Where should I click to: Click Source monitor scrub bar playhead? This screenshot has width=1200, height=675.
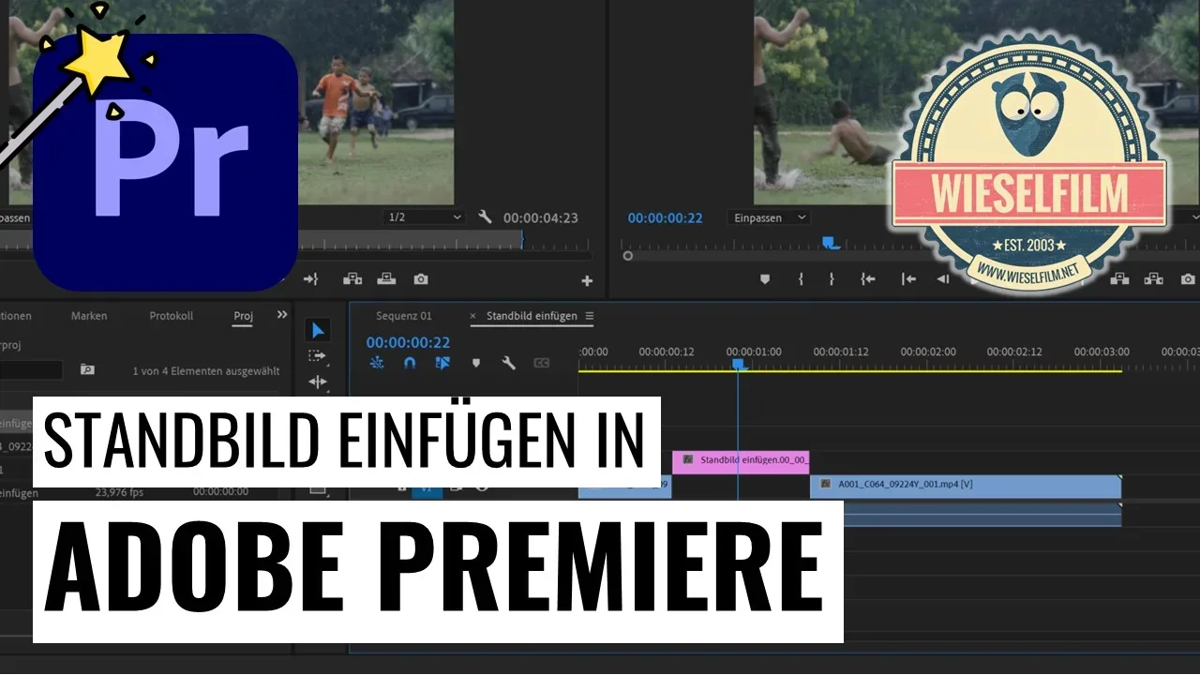[522, 240]
